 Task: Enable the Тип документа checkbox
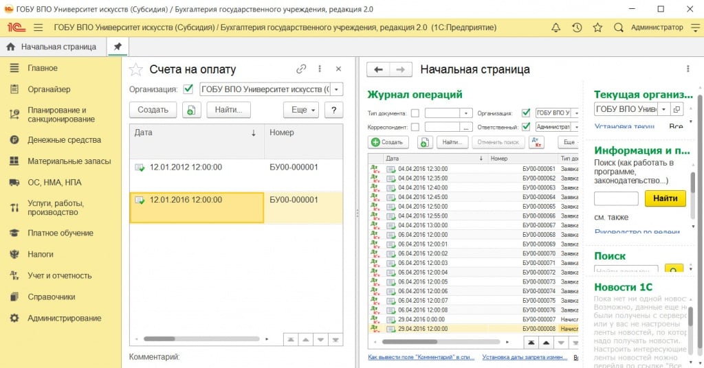(414, 113)
